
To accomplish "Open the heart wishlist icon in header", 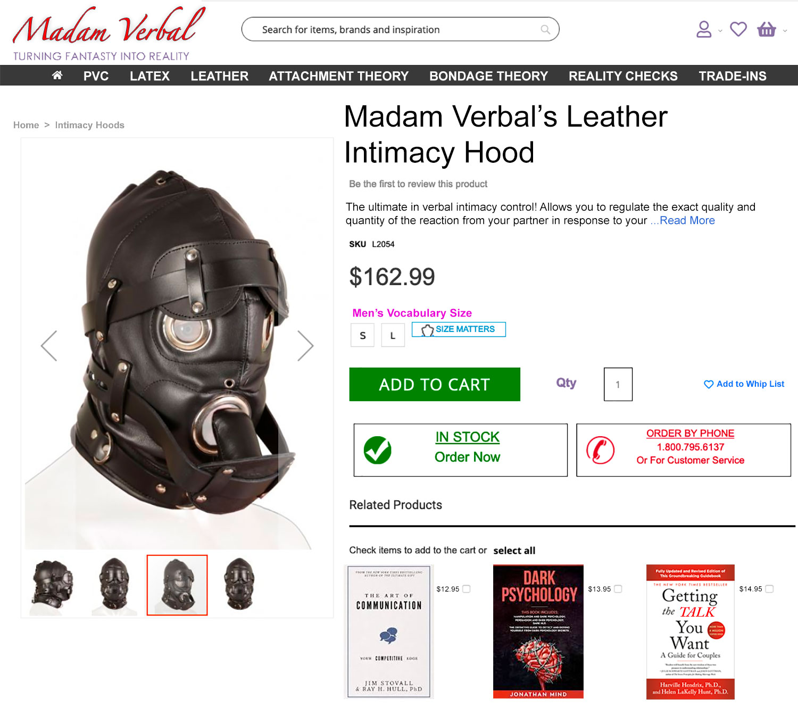I will coord(738,29).
